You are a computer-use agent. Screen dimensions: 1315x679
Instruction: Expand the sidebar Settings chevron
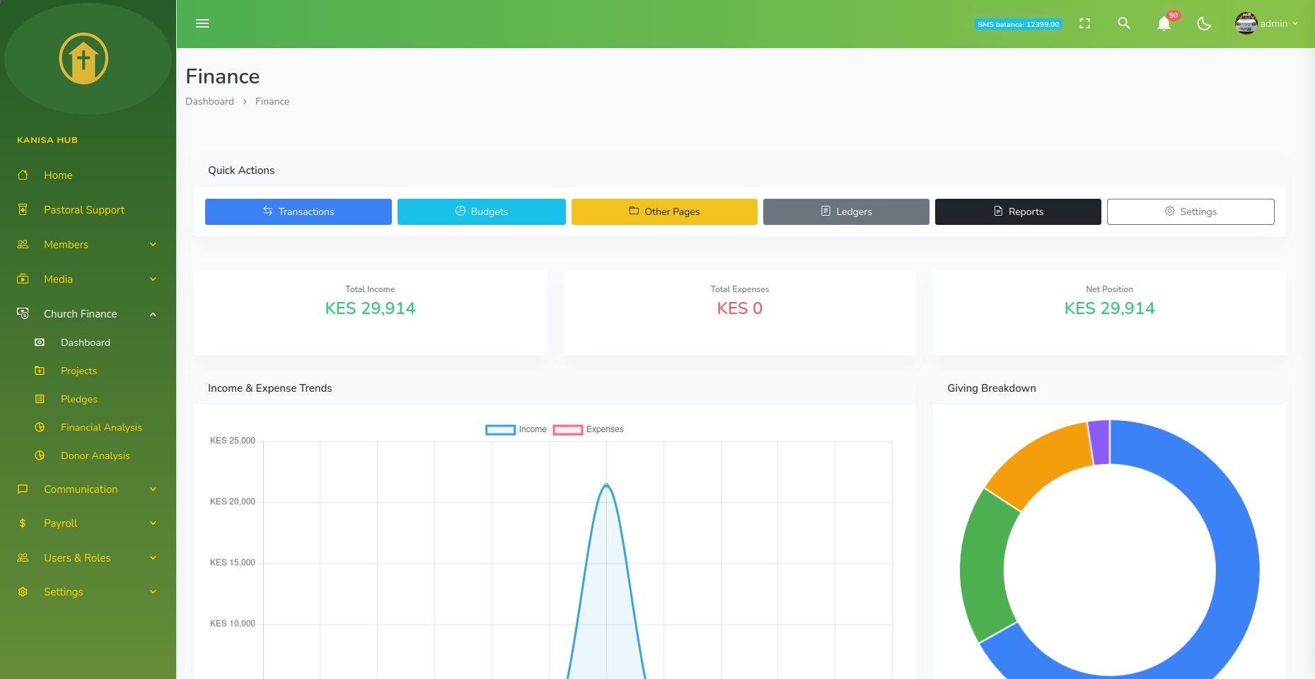(x=153, y=591)
